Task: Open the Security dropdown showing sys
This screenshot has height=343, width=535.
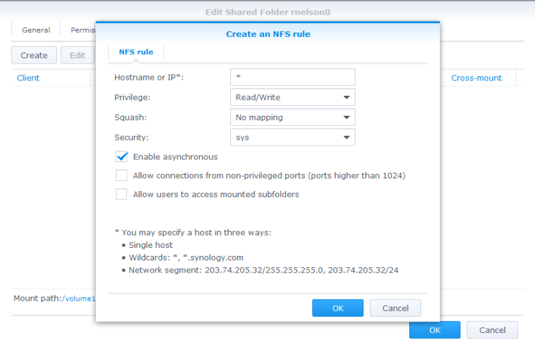Action: pyautogui.click(x=292, y=137)
